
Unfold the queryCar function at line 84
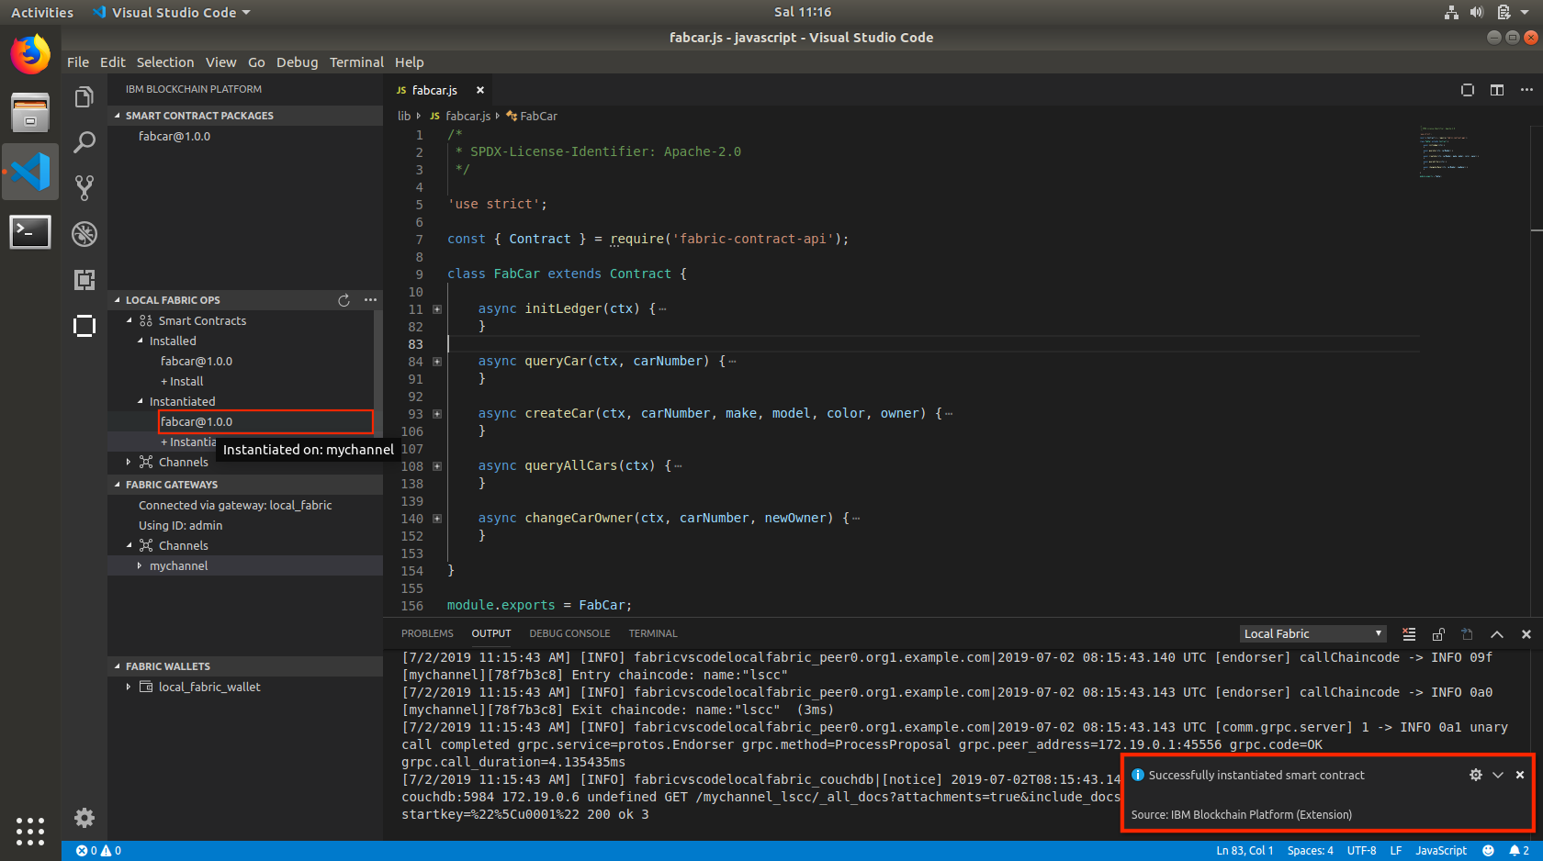coord(437,362)
